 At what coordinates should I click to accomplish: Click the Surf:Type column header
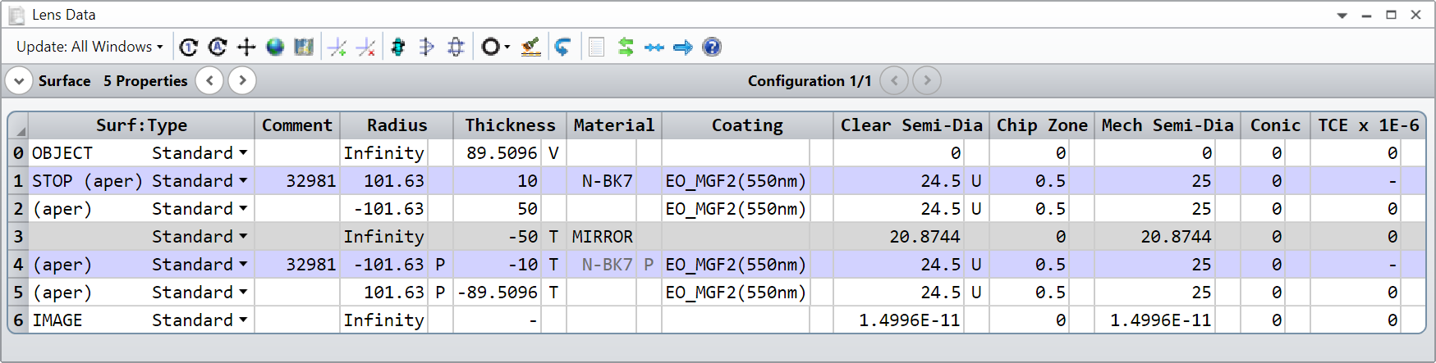pyautogui.click(x=141, y=125)
